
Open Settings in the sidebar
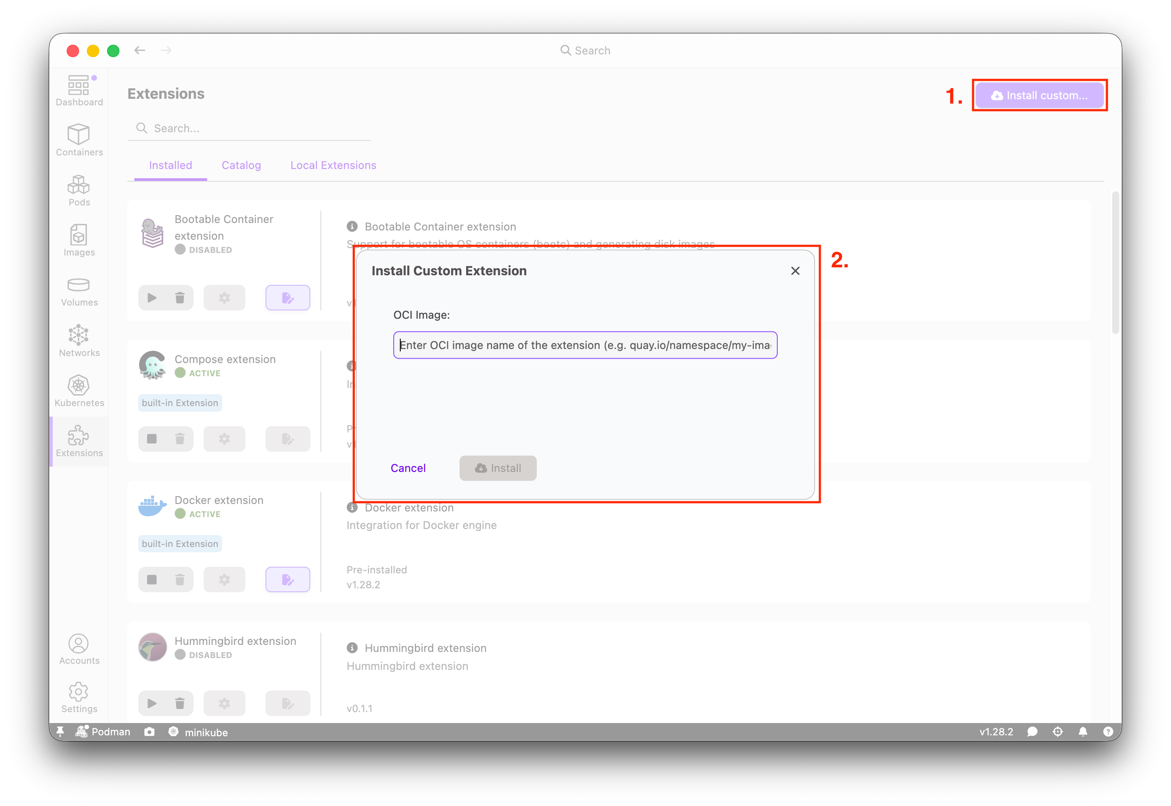[79, 698]
